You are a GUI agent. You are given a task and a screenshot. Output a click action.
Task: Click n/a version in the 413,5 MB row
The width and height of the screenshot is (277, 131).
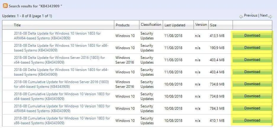coord(197,36)
